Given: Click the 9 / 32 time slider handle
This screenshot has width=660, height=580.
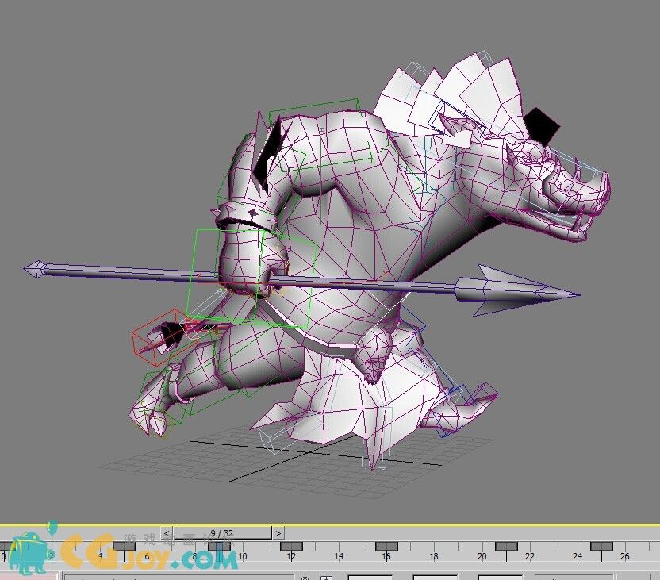Looking at the screenshot, I should click(x=222, y=533).
